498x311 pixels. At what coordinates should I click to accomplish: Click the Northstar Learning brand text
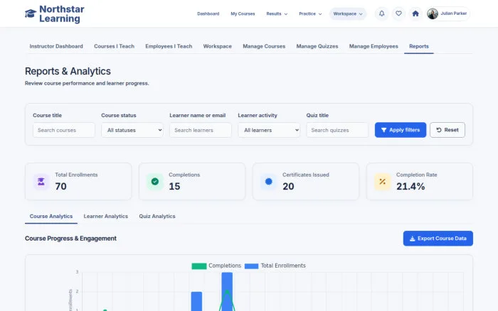point(62,14)
